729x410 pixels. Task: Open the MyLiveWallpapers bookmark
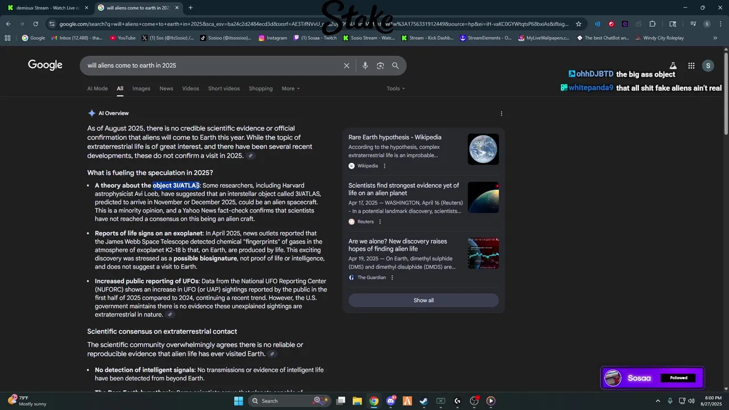(543, 38)
